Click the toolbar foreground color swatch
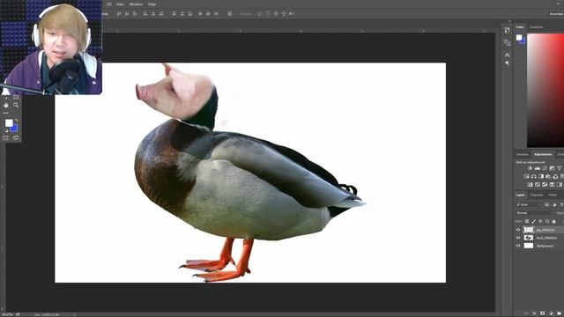The height and width of the screenshot is (317, 564). click(9, 122)
